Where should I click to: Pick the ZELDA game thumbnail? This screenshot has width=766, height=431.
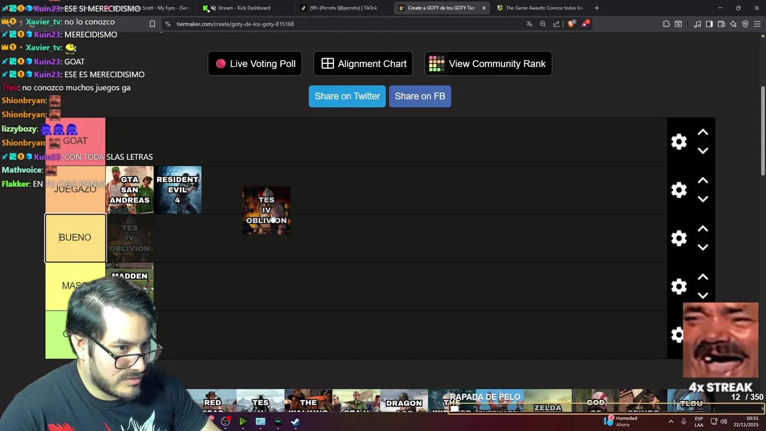tap(548, 401)
